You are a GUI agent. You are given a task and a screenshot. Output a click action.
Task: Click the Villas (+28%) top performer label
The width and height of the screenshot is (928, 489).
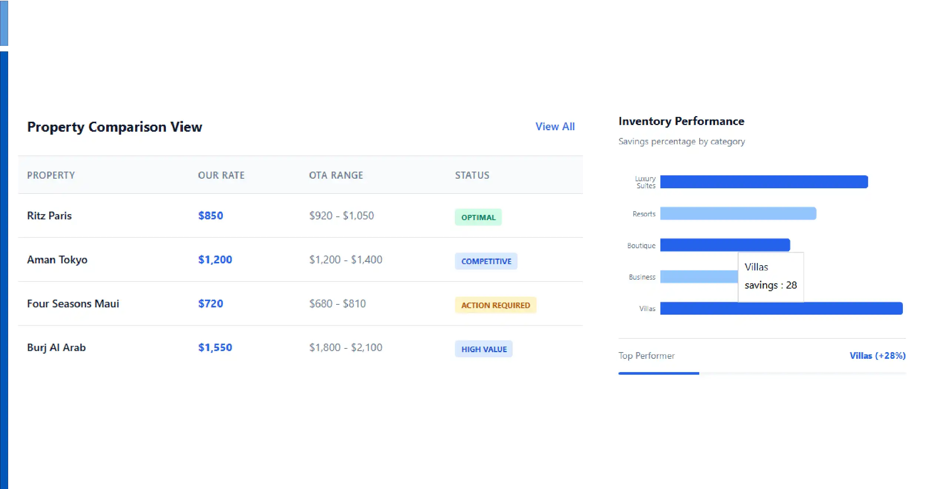[877, 356]
